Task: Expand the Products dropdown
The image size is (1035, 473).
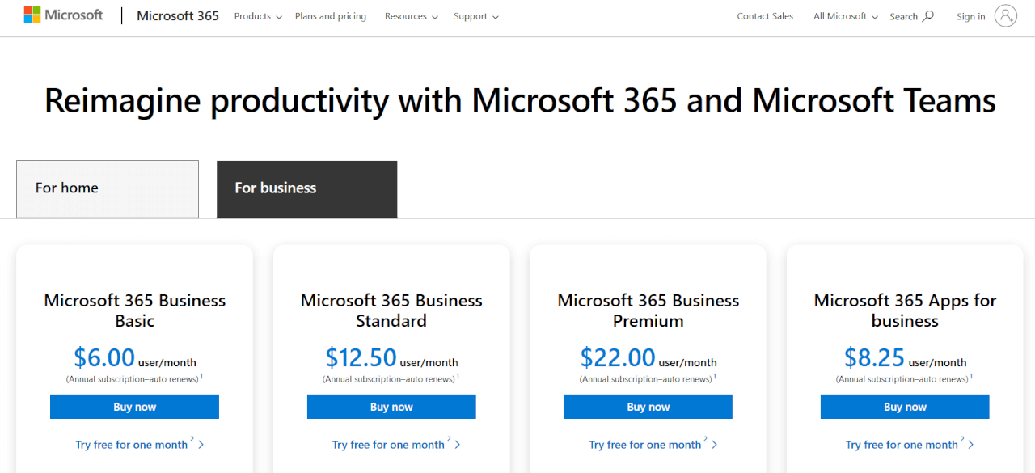Action: 257,15
